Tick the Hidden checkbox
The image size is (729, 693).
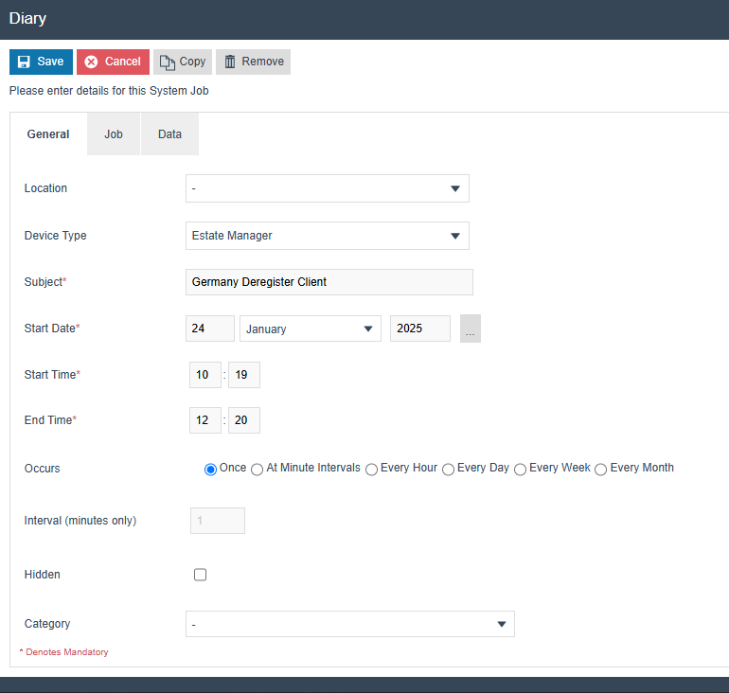tap(200, 575)
